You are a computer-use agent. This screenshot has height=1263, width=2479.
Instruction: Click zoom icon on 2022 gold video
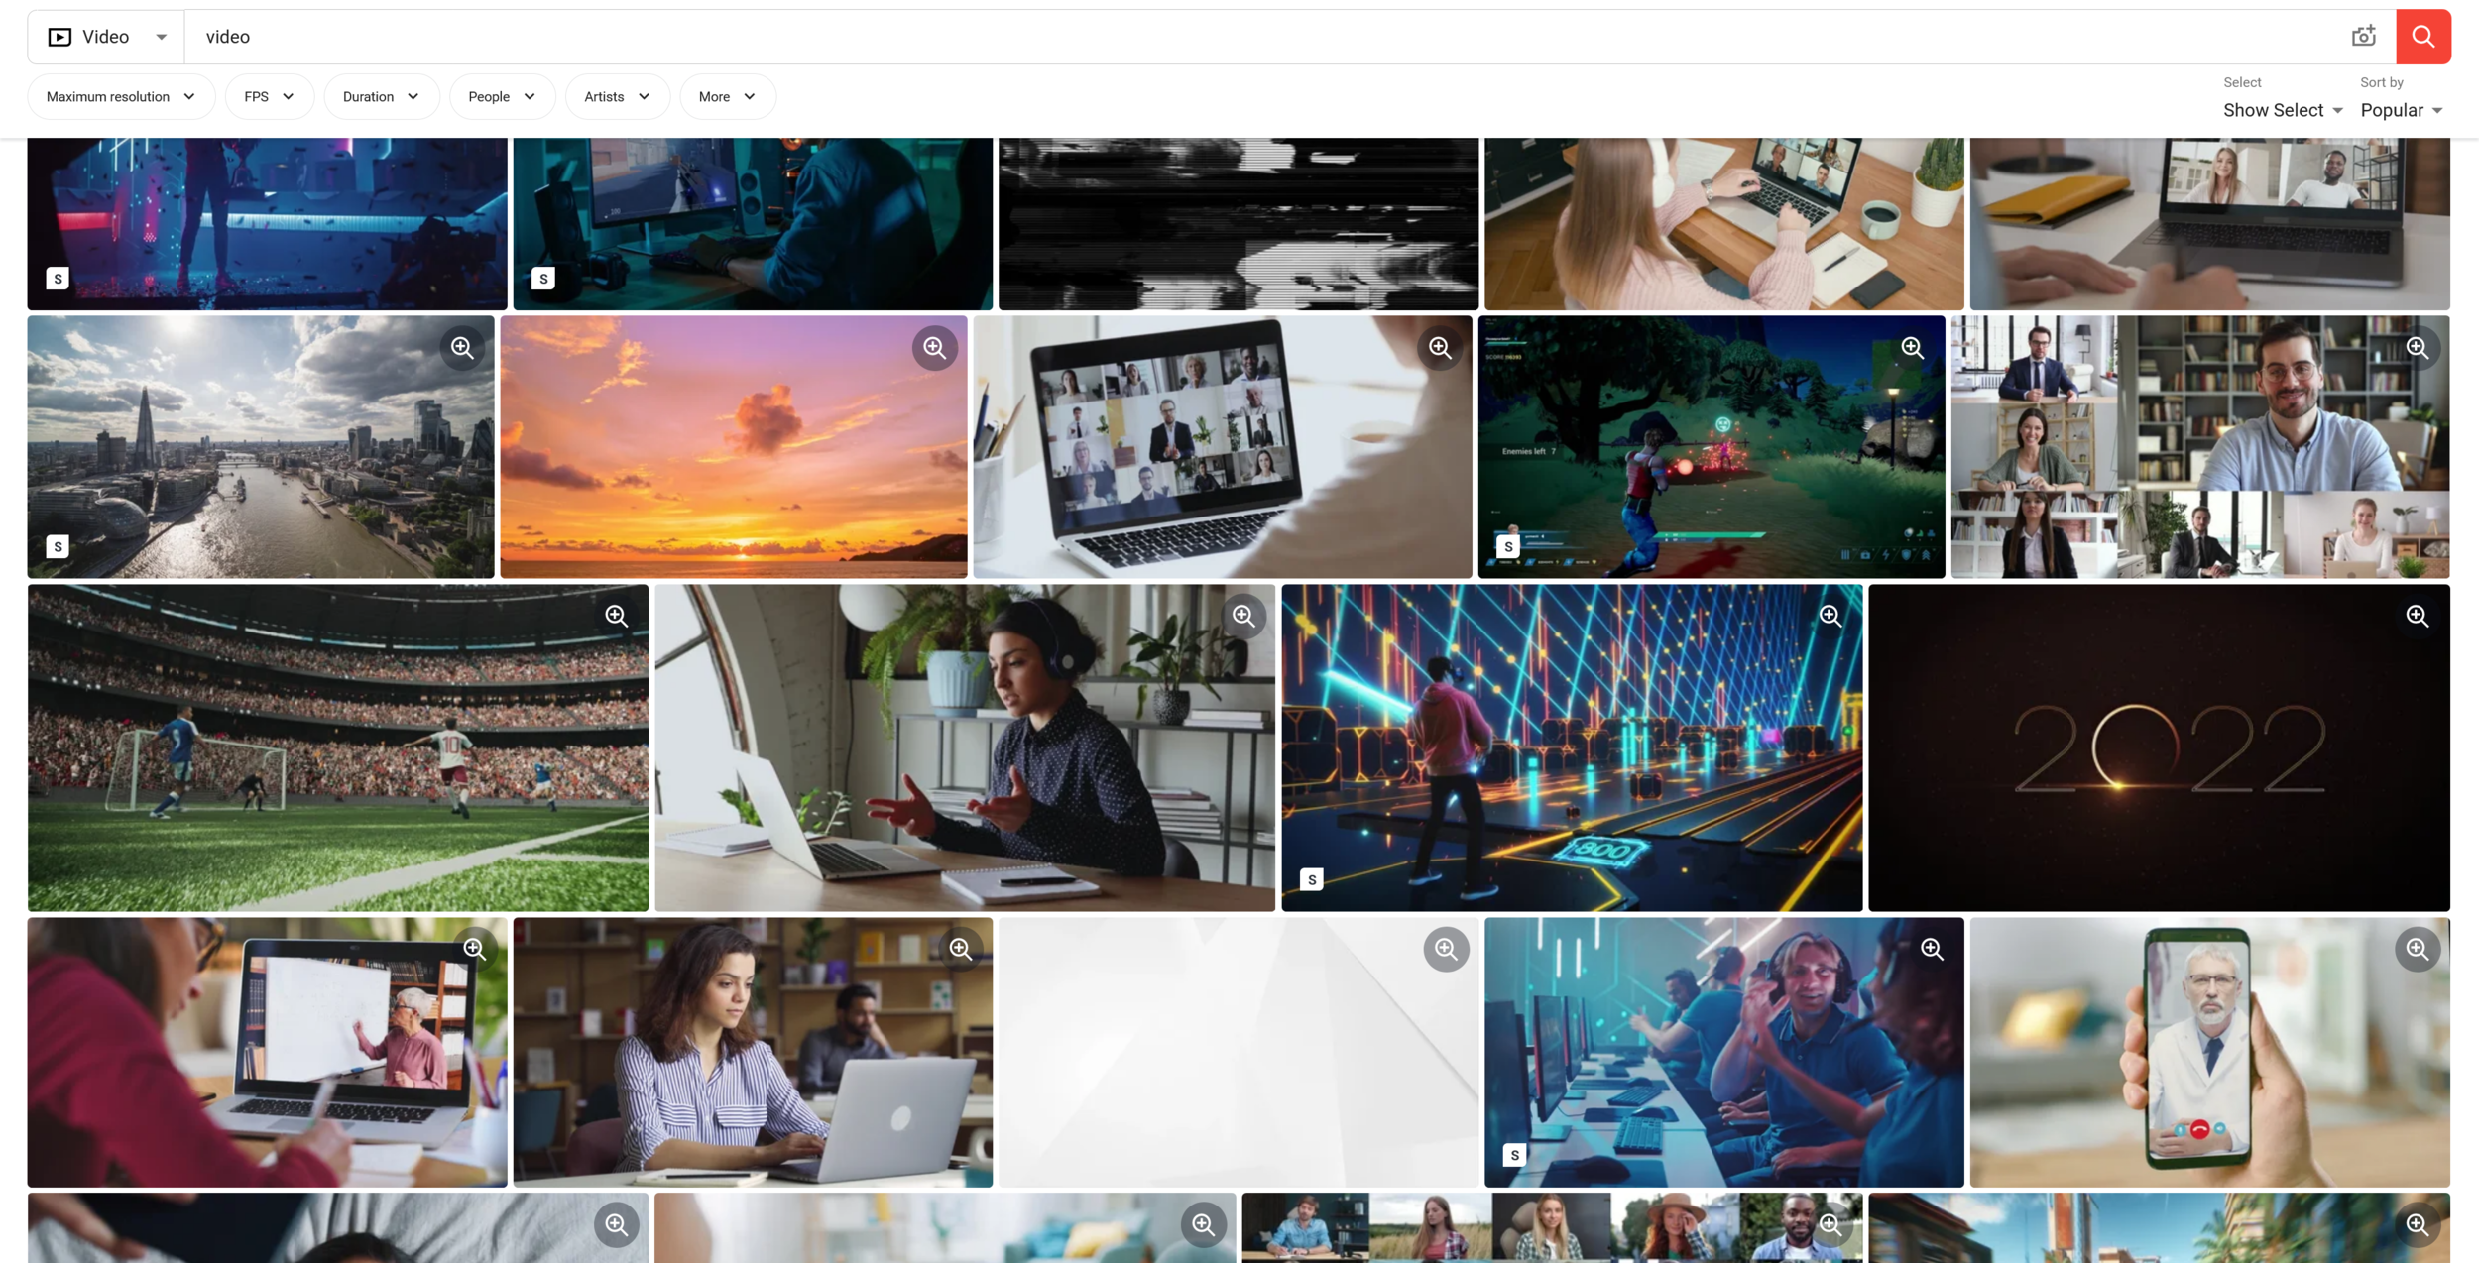2417,616
